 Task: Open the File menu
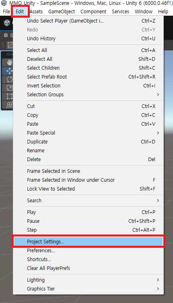(6, 12)
